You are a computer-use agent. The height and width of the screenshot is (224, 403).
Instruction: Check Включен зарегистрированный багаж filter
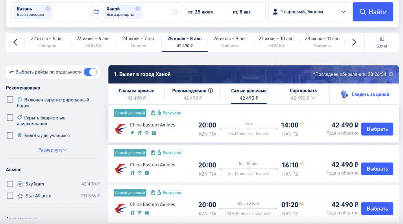(10, 99)
